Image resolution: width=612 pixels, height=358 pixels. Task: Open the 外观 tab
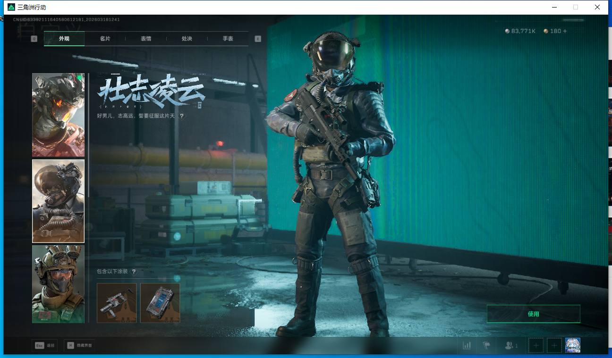[64, 39]
